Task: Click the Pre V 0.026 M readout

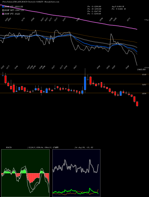Action: tap(119, 9)
